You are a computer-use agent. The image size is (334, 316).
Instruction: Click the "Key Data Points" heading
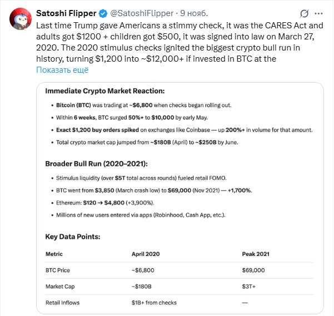click(72, 237)
